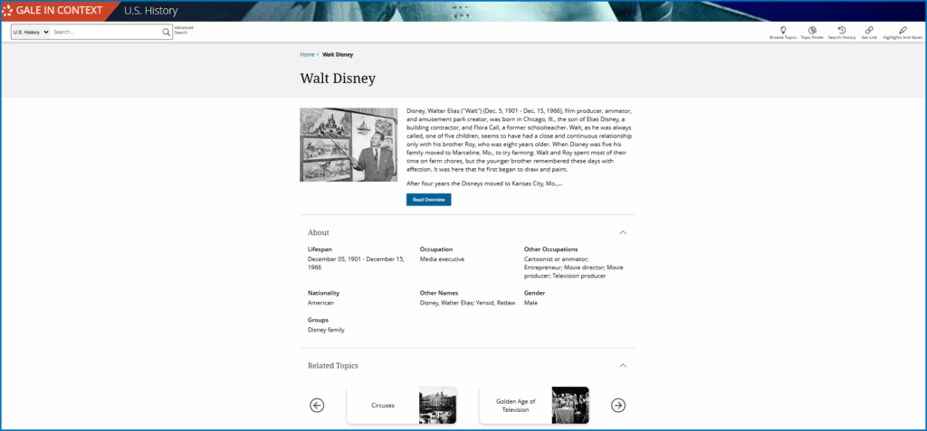Open the Circuses related topic card
This screenshot has height=431, width=927.
(x=401, y=406)
